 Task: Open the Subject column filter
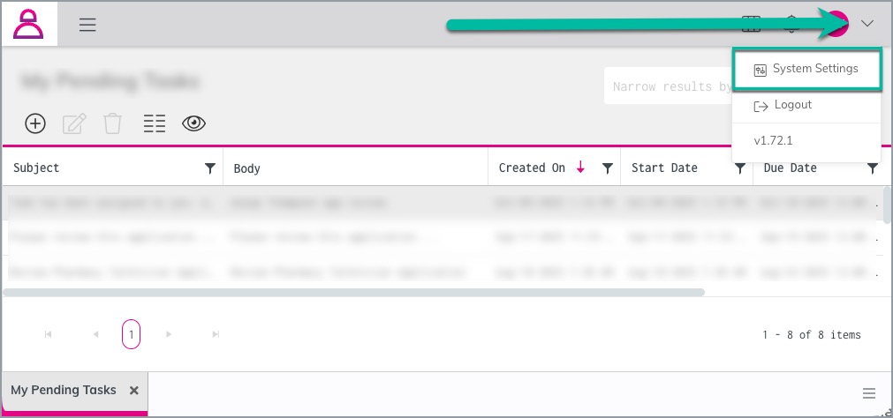(x=210, y=168)
